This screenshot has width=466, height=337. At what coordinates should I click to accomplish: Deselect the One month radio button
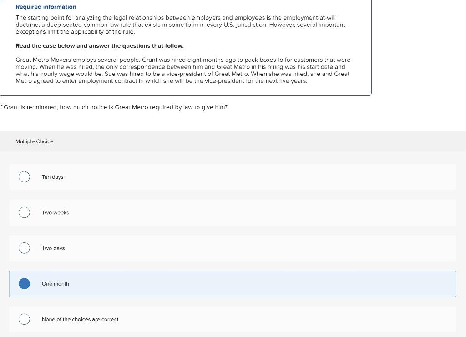click(24, 283)
